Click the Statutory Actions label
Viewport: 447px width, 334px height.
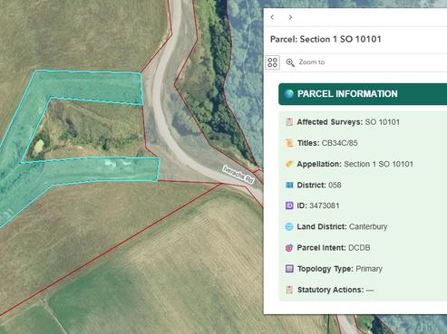tap(330, 290)
